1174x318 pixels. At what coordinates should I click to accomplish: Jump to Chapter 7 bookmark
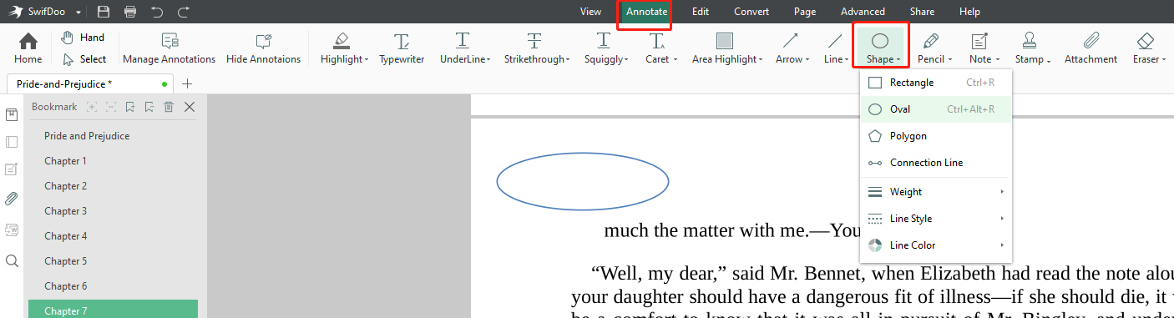pos(113,310)
